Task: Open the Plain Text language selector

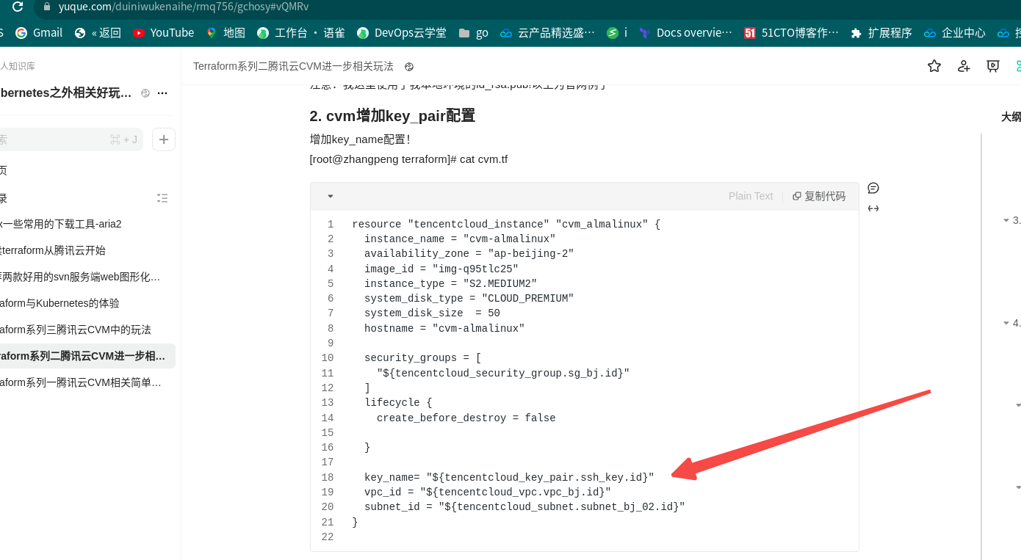Action: [751, 196]
